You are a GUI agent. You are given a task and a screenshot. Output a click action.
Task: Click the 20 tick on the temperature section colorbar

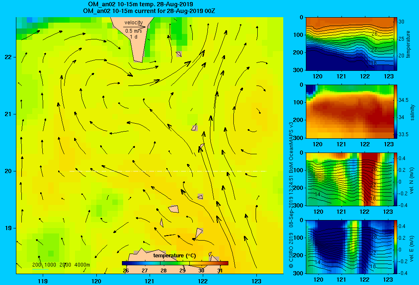tap(401, 56)
